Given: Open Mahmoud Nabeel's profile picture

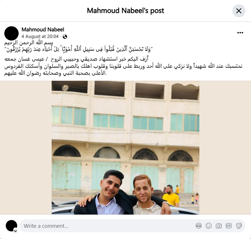Looking at the screenshot, I should coord(11,33).
